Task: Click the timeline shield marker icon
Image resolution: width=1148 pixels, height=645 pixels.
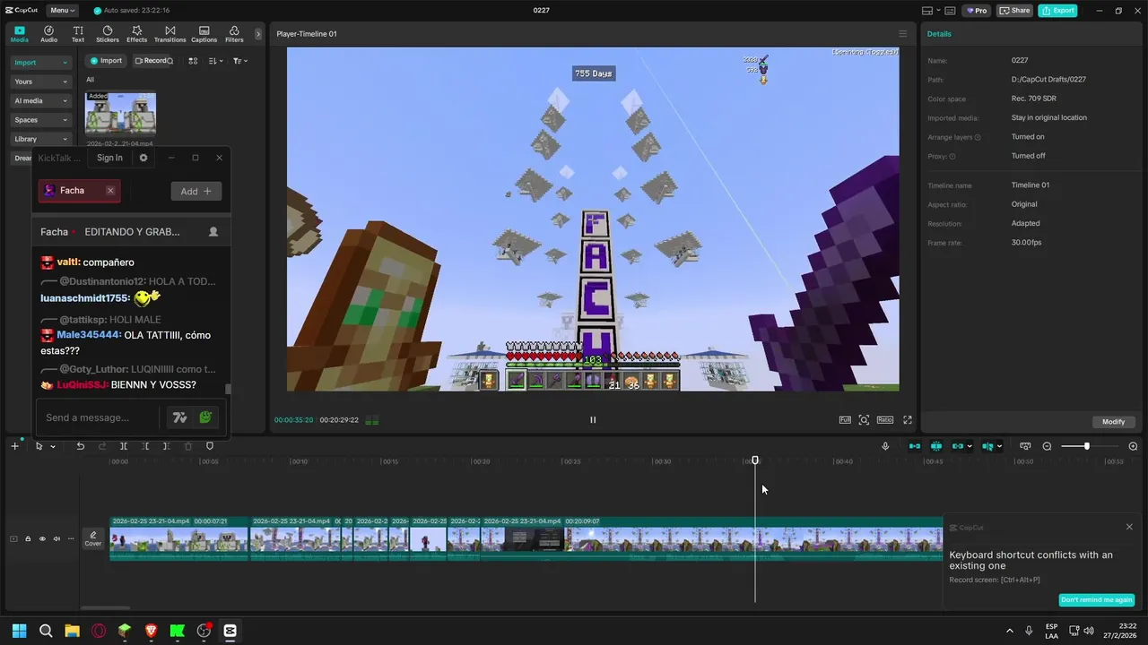Action: pyautogui.click(x=210, y=446)
